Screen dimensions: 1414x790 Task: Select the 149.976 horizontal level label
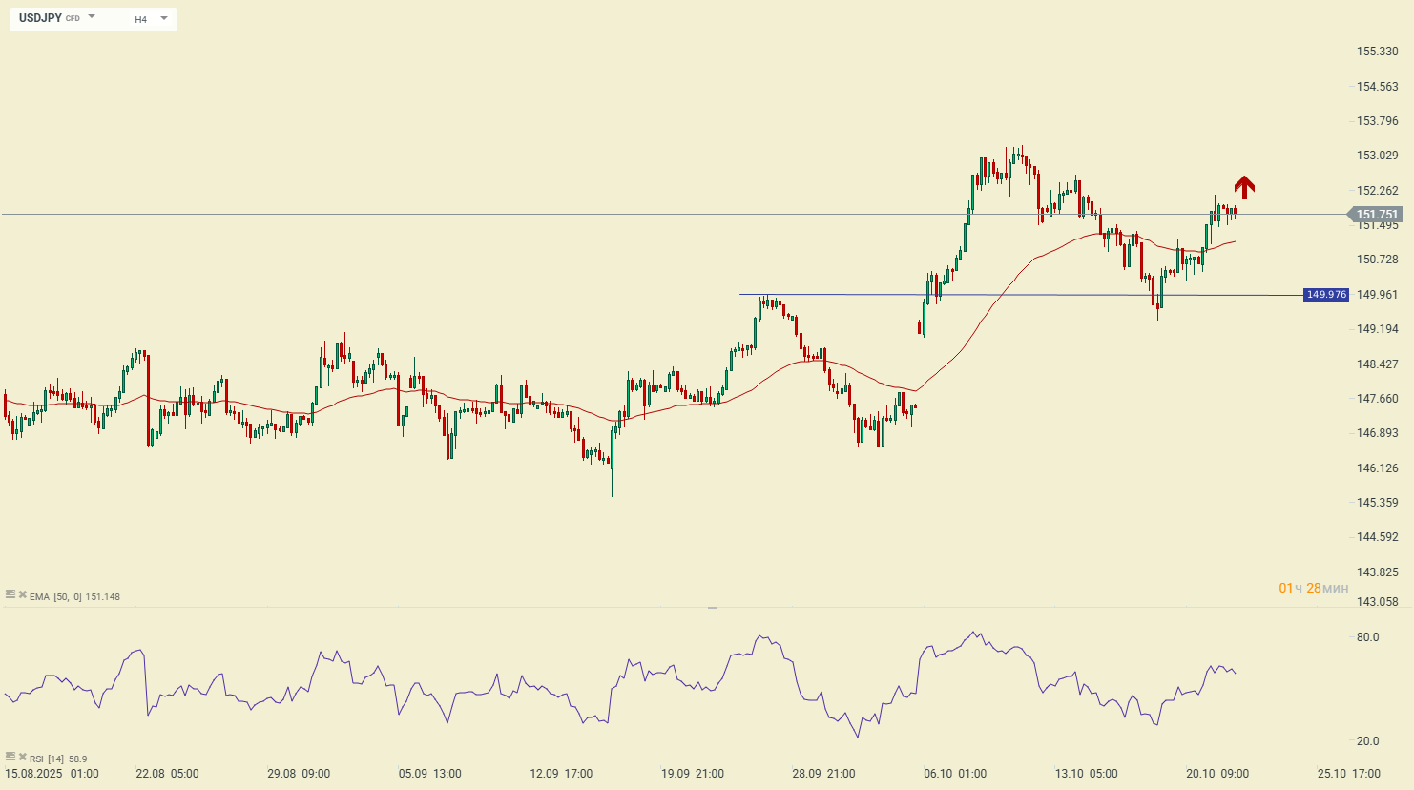1325,295
